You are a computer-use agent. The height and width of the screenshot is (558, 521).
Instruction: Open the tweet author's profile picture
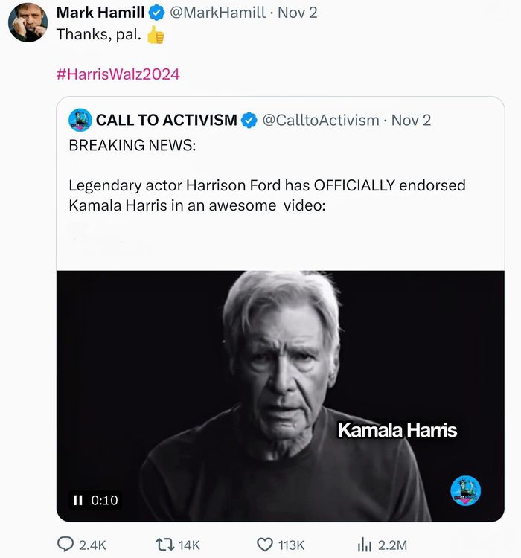pos(28,22)
